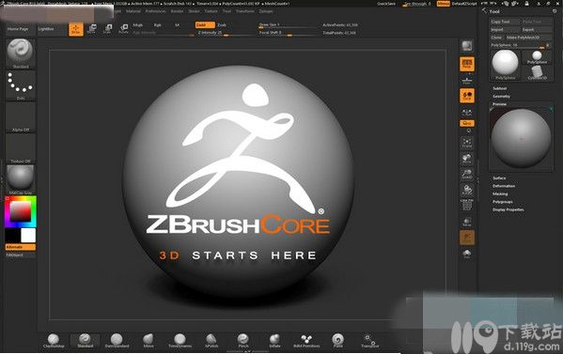Select the Paint brush
The width and height of the screenshot is (563, 354).
point(337,340)
